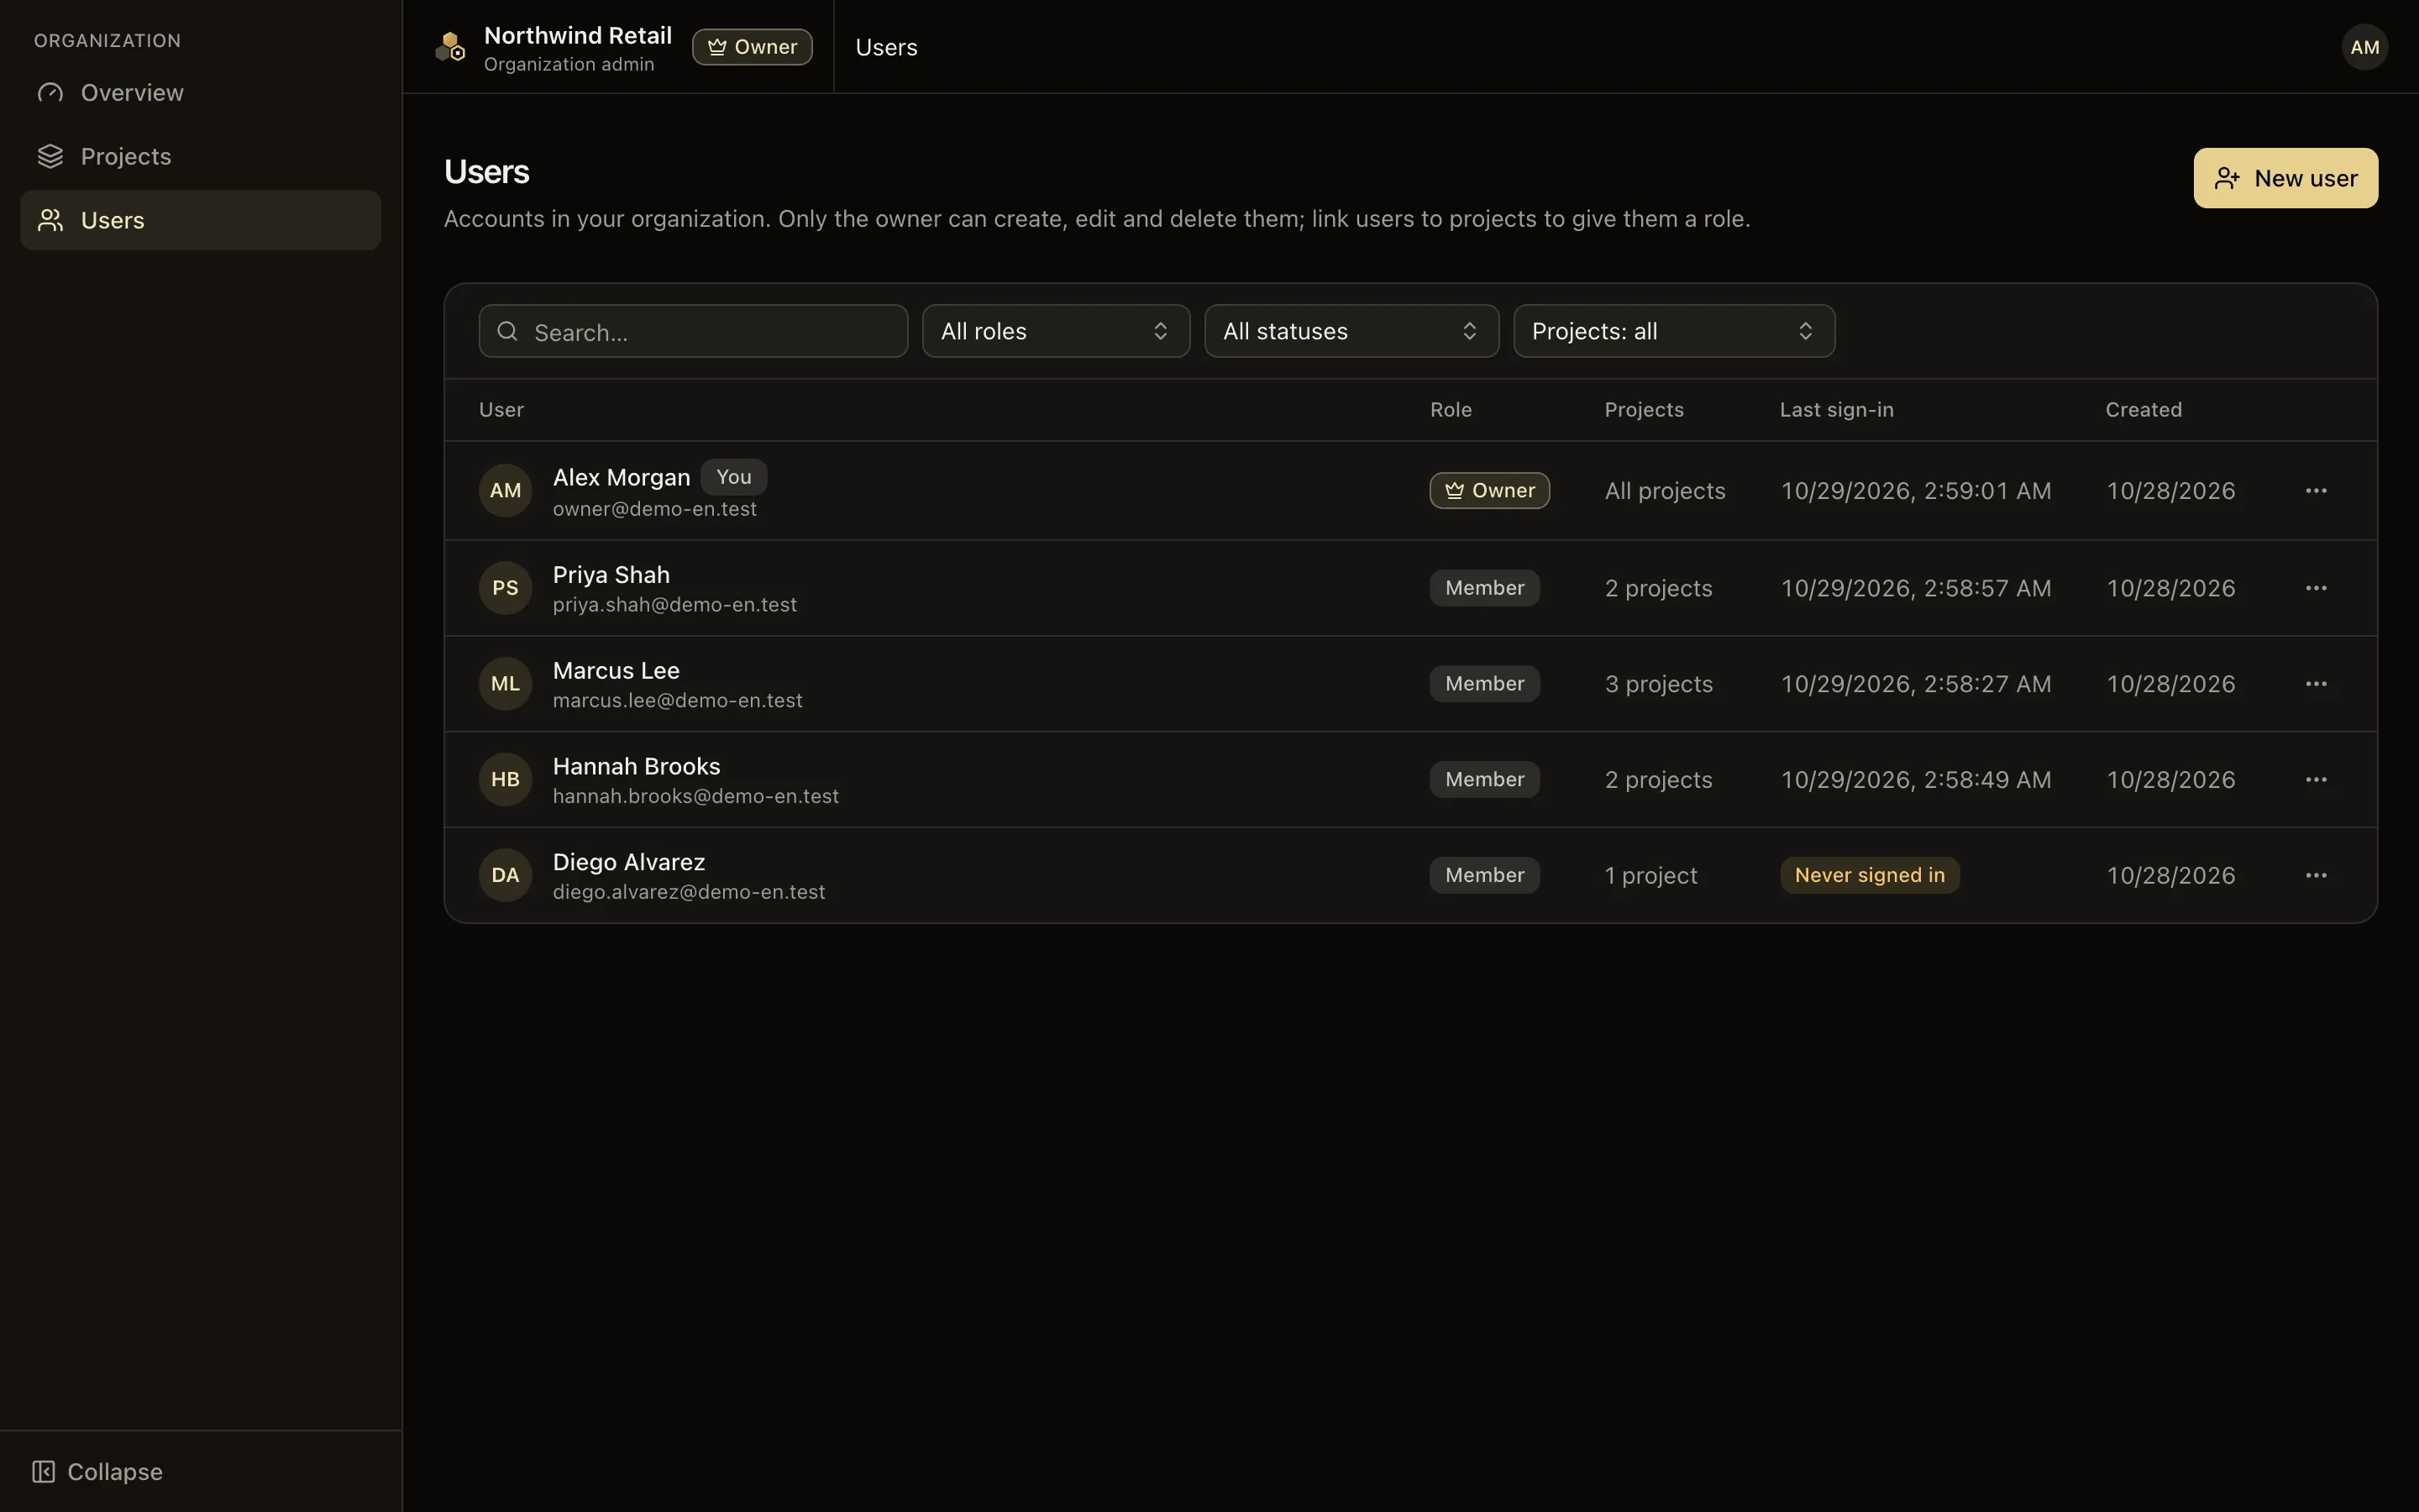Create a New user
The width and height of the screenshot is (2419, 1512).
point(2285,178)
